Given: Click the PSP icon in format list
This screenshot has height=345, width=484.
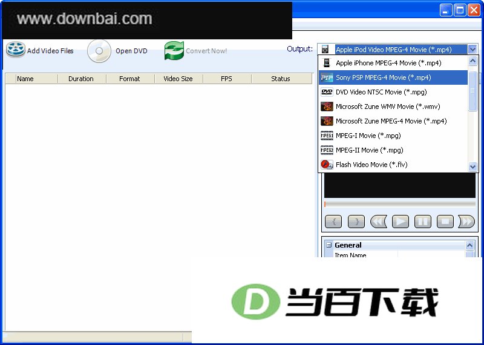Looking at the screenshot, I should [327, 77].
